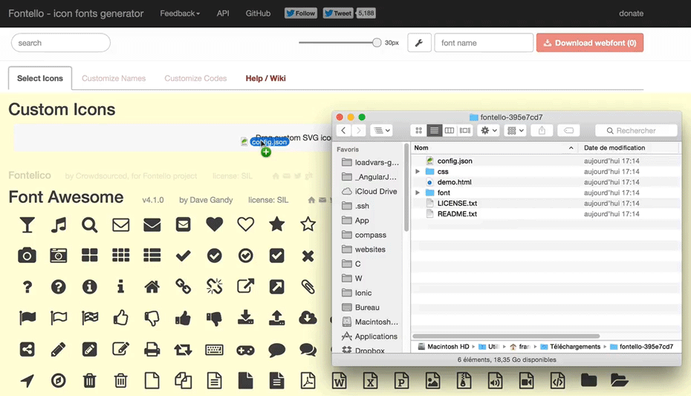
Task: Select the info circle icon
Action: pos(89,287)
